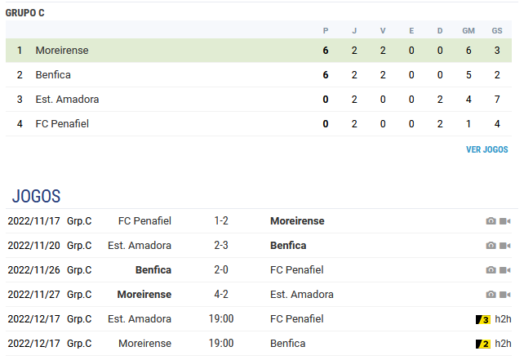Click the 2-3 Est. Amadora vs Benfica score
Viewport: 524px width, 360px height.
pyautogui.click(x=221, y=246)
